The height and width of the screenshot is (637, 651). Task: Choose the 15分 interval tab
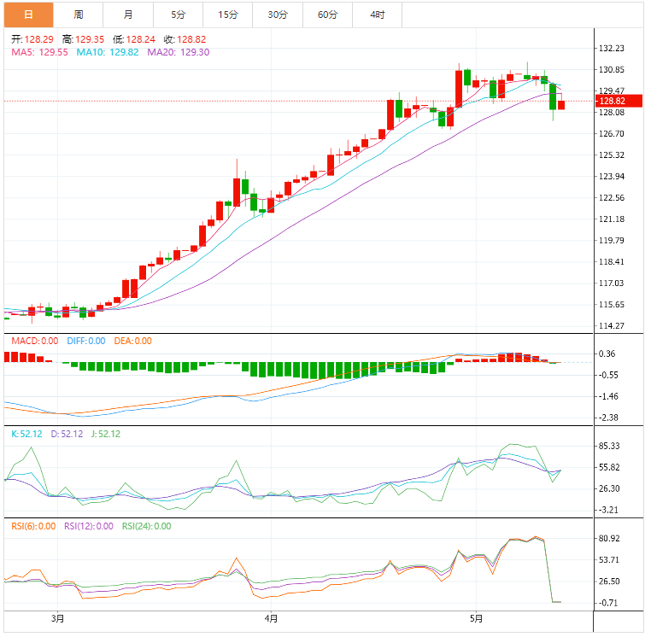[227, 15]
